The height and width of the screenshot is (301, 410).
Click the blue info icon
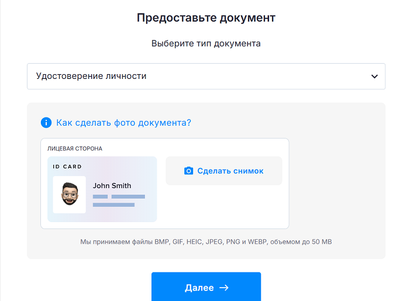click(46, 123)
